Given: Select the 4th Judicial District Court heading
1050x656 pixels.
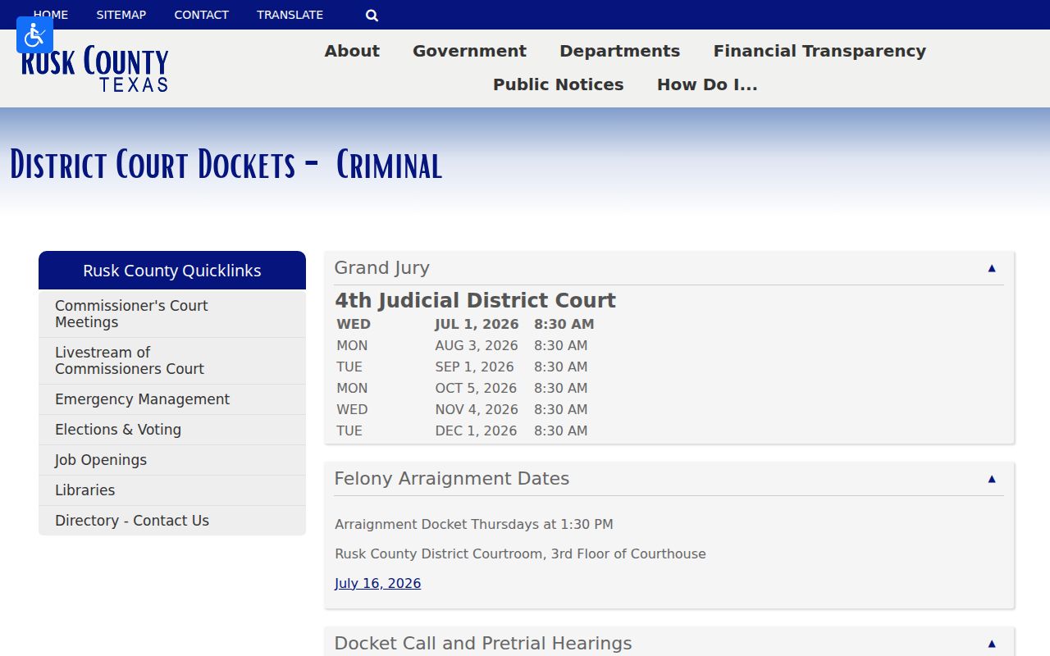Looking at the screenshot, I should tap(475, 301).
